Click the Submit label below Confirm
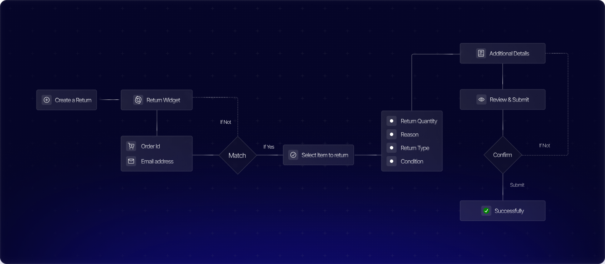 517,185
